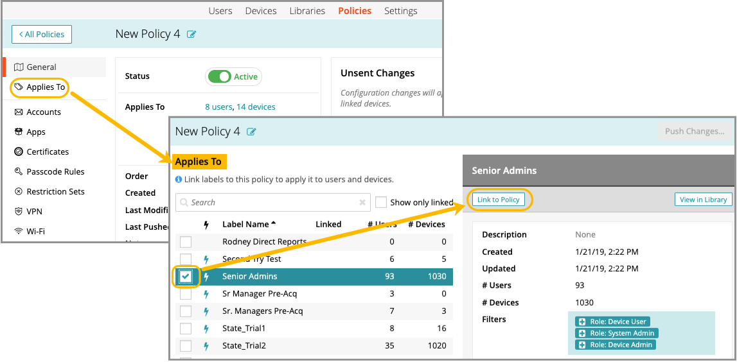The height and width of the screenshot is (362, 737).
Task: Open the 8 users link
Action: click(x=218, y=107)
